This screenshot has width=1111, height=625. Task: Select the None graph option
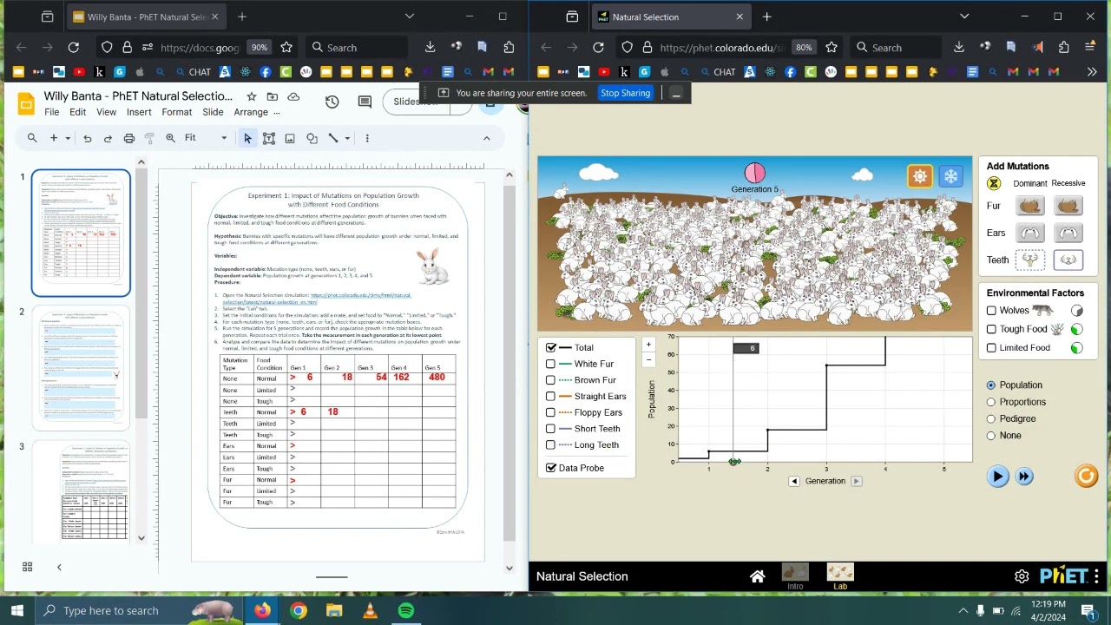coord(991,436)
